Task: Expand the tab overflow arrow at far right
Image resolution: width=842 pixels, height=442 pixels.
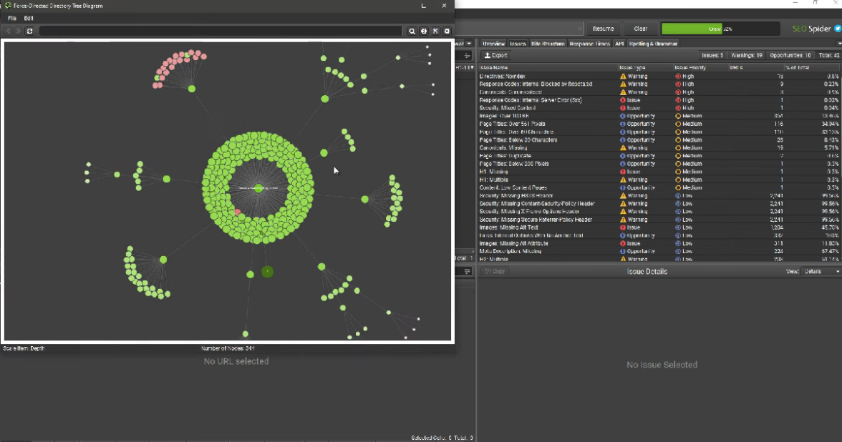Action: pyautogui.click(x=838, y=44)
